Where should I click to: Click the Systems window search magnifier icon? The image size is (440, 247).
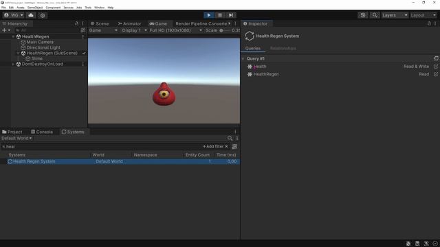click(x=230, y=138)
